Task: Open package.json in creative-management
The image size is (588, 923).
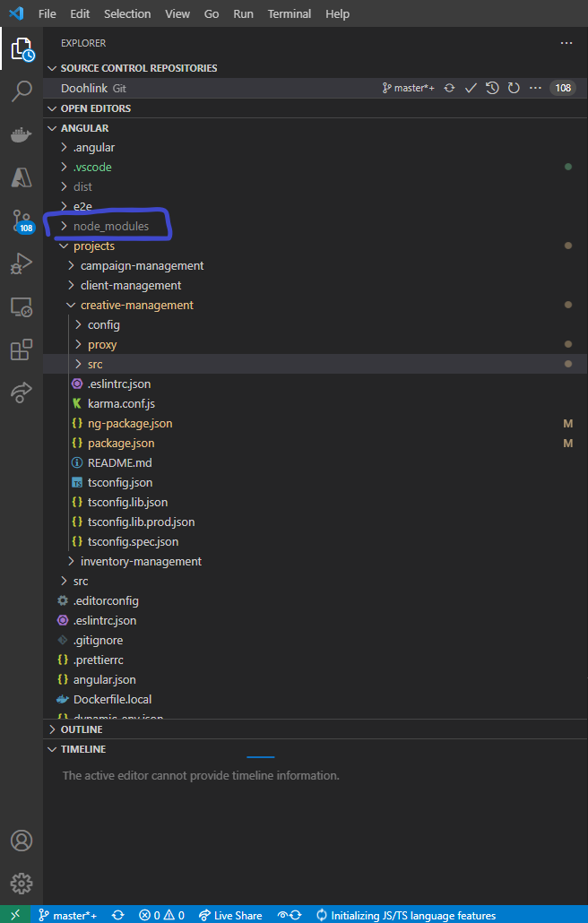Action: point(120,443)
